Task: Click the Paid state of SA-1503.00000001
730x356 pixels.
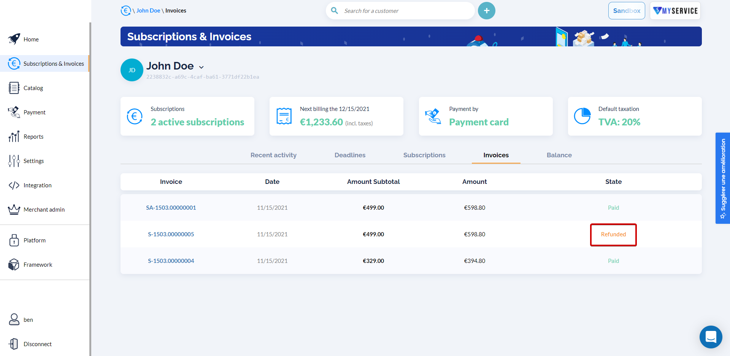Action: [x=613, y=207]
